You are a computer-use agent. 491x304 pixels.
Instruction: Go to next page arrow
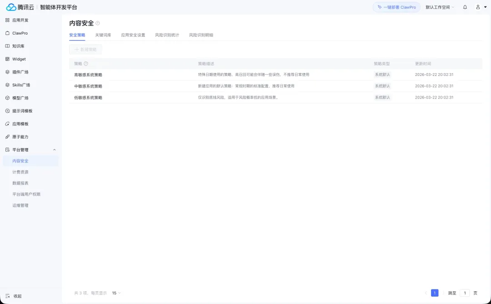click(x=443, y=293)
